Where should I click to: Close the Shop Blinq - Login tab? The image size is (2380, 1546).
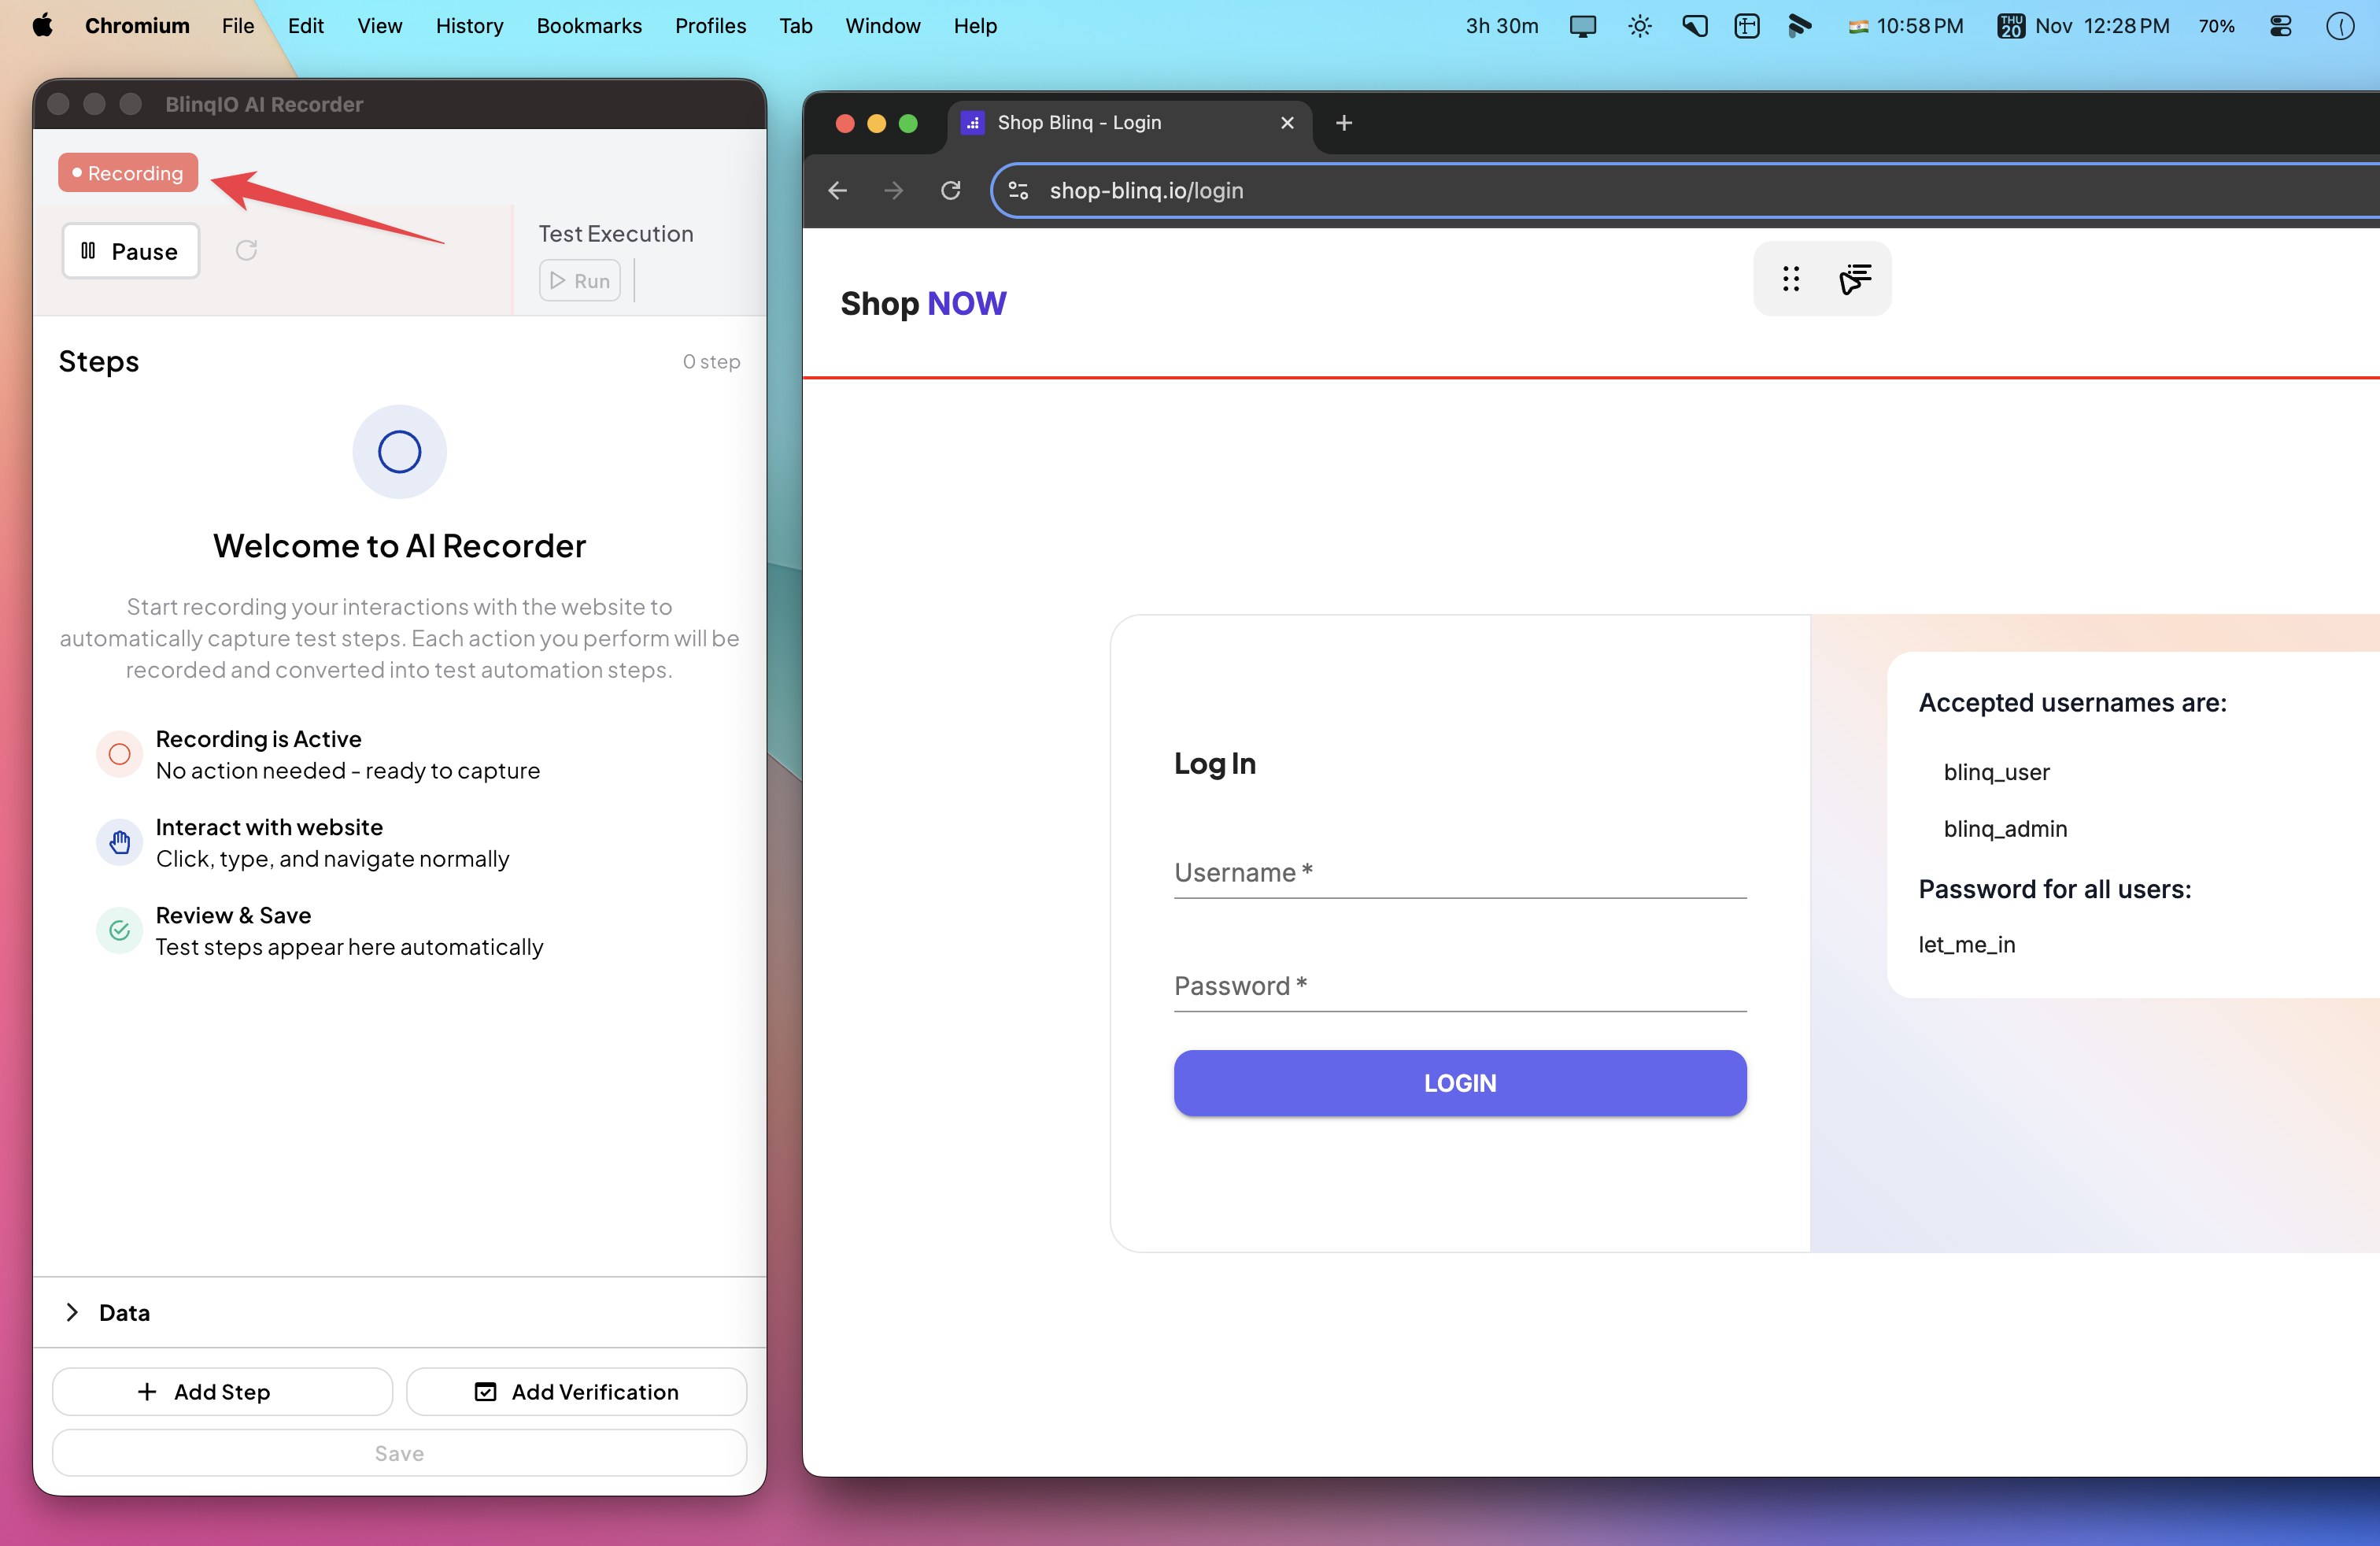[x=1287, y=123]
